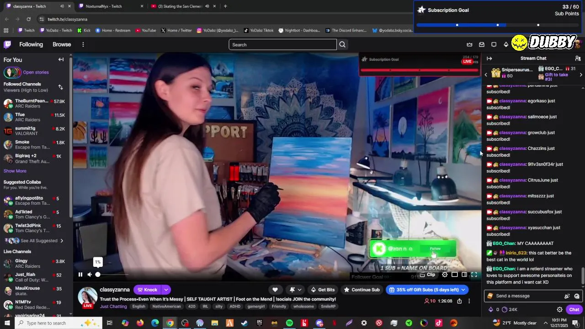Collapse the Stream Chat panel
Screen dimensions: 585x329
click(489, 58)
